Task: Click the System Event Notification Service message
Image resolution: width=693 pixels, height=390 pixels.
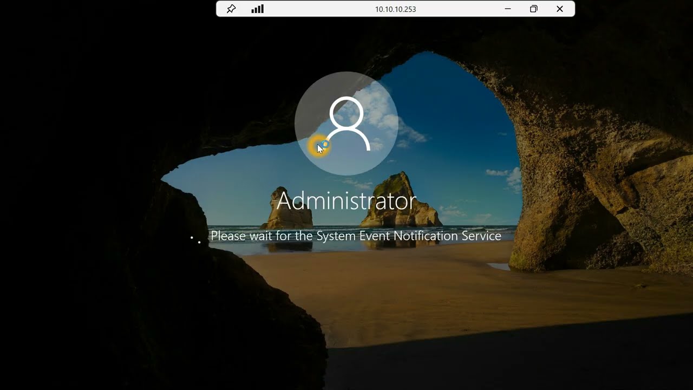Action: (356, 236)
